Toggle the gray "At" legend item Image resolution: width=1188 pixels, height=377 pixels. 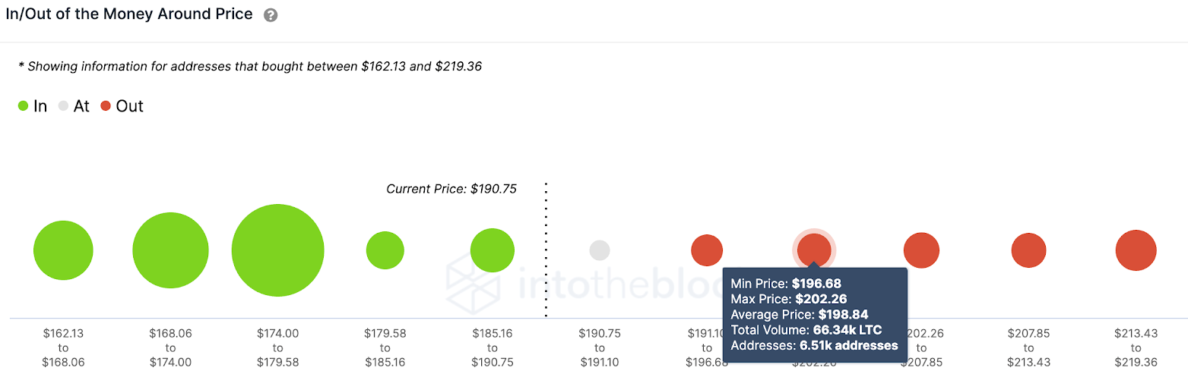(x=74, y=106)
